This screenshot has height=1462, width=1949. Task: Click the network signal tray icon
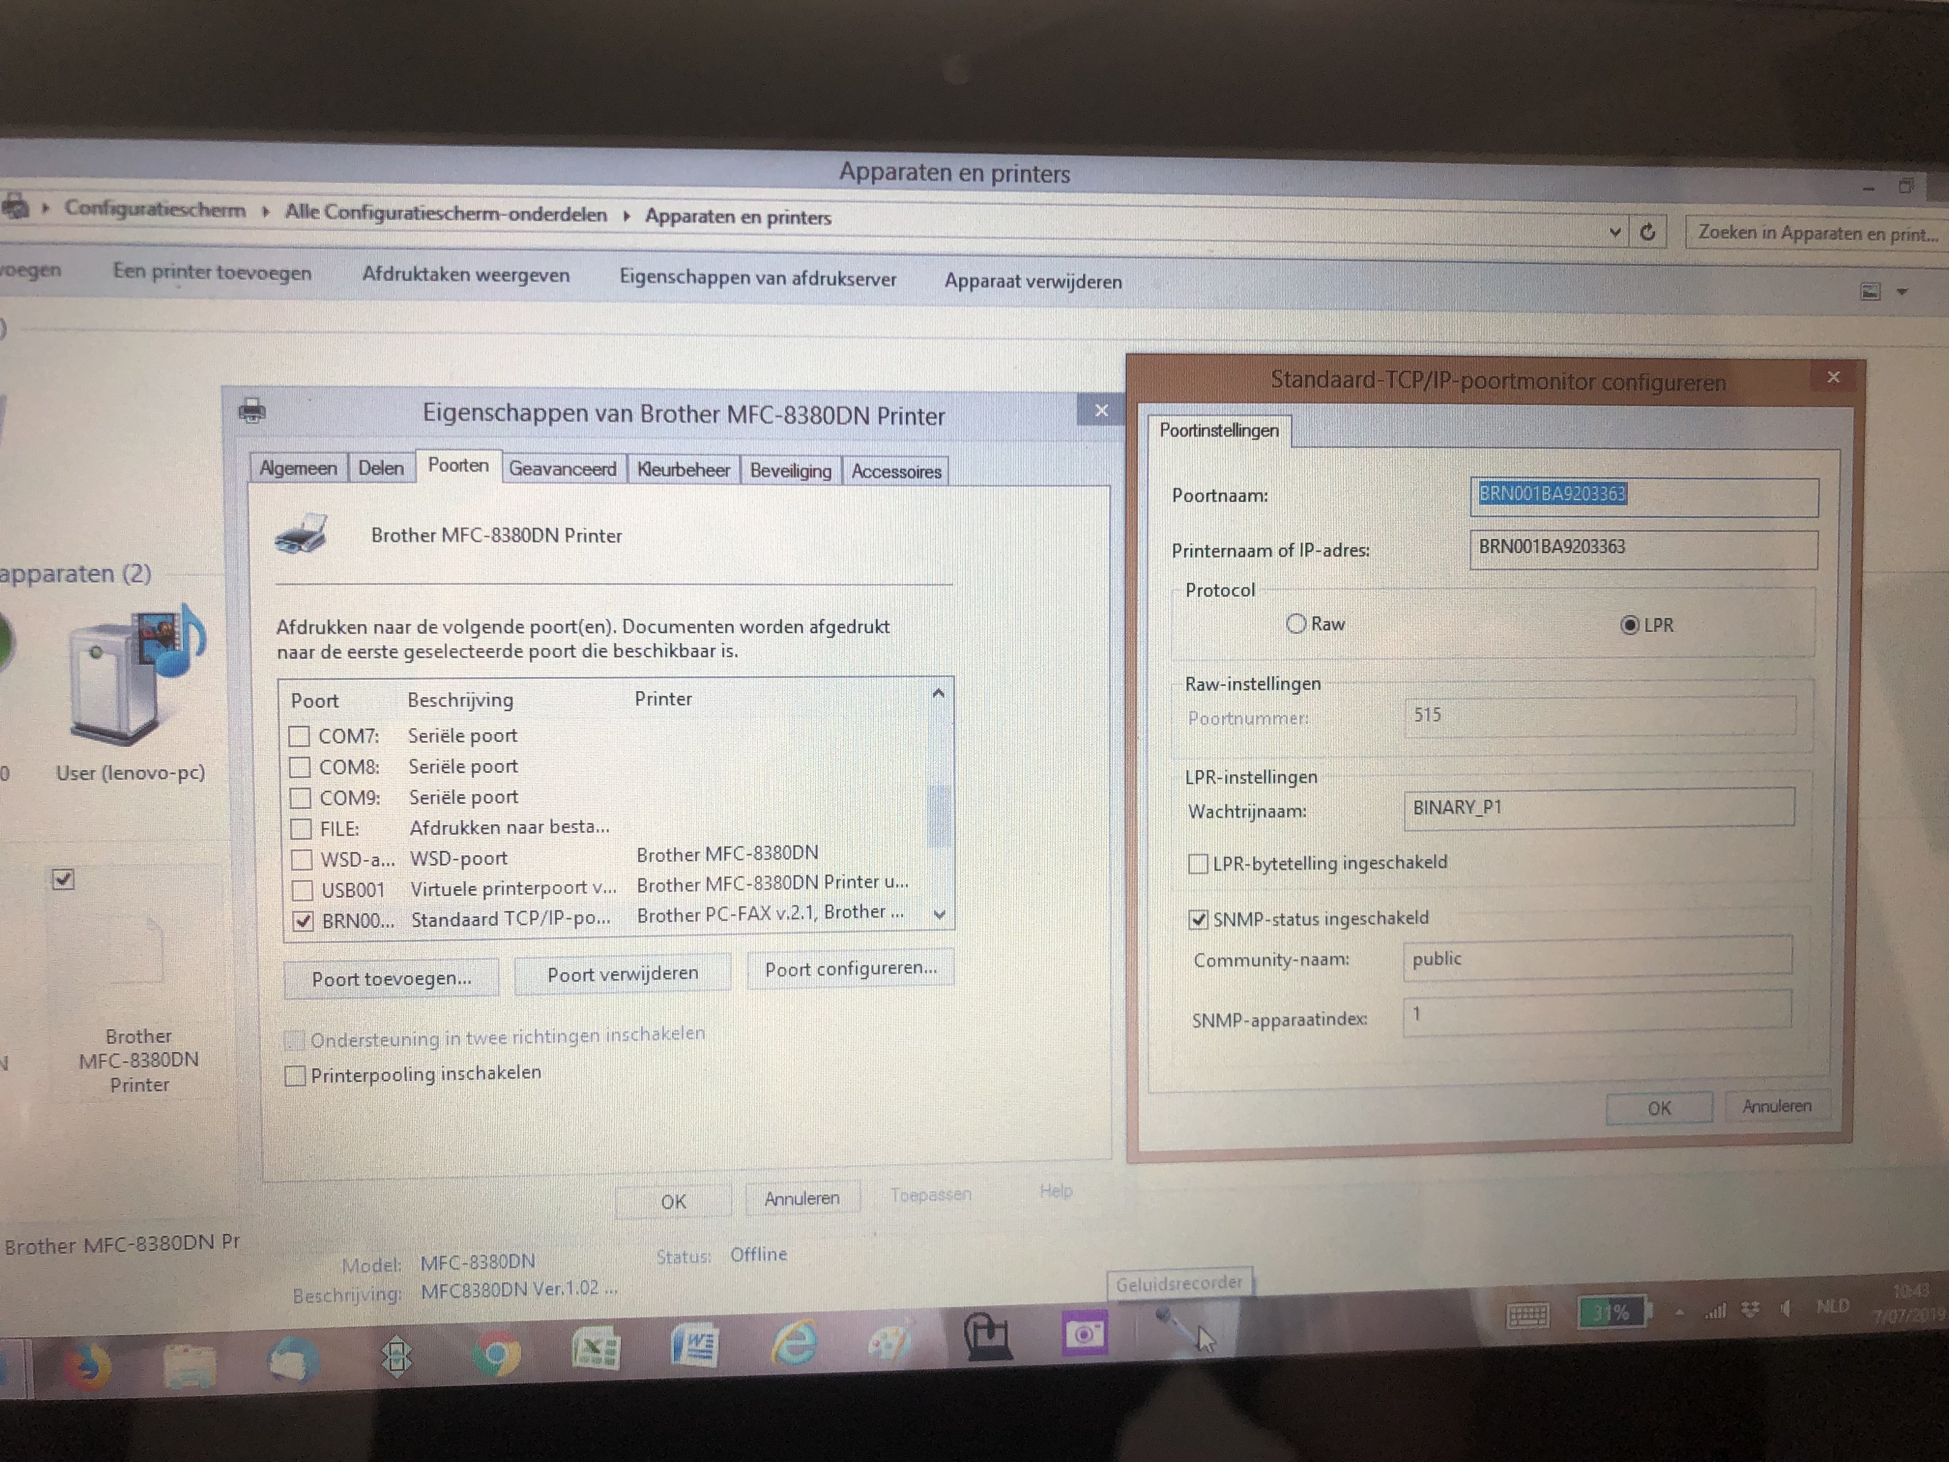click(1716, 1311)
